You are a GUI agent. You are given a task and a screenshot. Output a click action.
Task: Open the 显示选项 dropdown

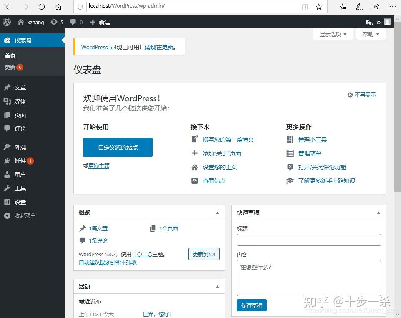point(332,33)
